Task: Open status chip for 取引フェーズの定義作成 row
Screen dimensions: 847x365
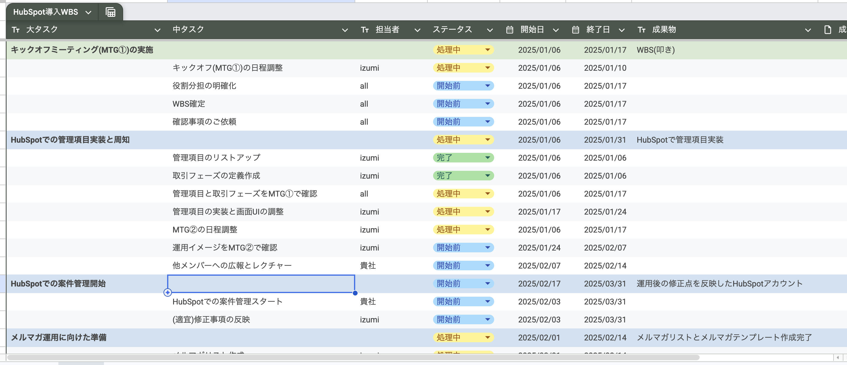Action: point(463,176)
